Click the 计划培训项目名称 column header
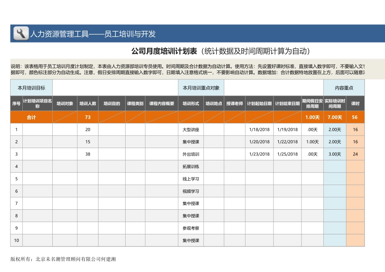Viewport: 385px width, 272px height. 37,104
